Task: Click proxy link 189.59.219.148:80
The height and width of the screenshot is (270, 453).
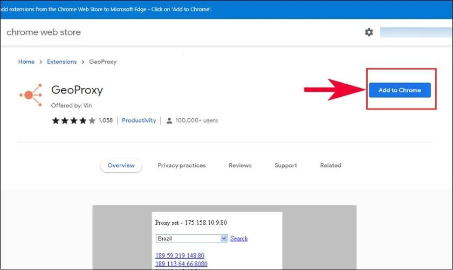Action: (x=180, y=255)
